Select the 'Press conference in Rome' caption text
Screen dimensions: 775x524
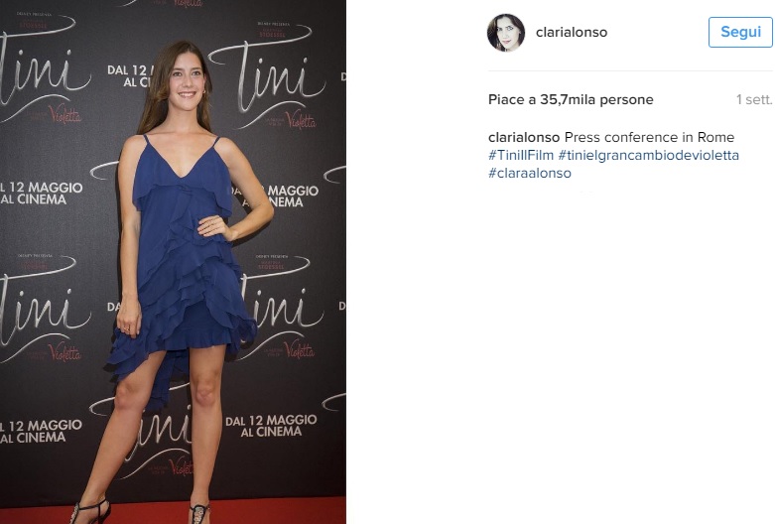(x=649, y=137)
